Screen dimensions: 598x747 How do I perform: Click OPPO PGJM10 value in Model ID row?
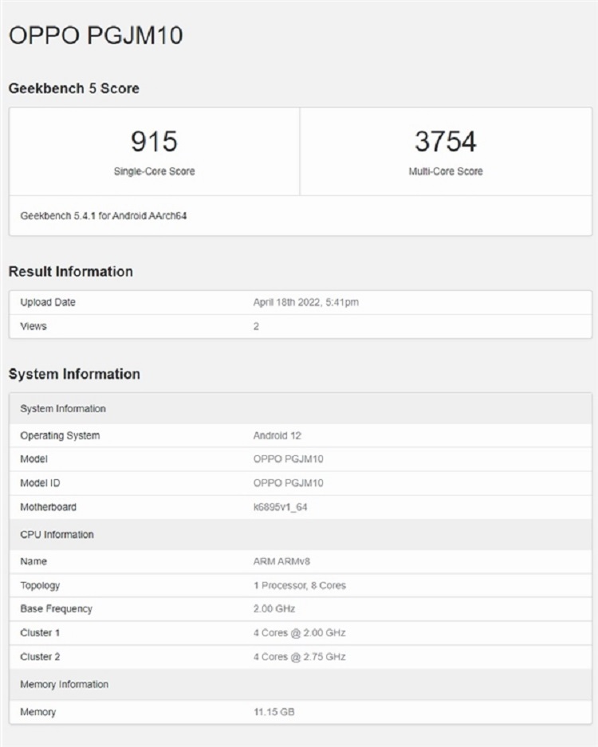pyautogui.click(x=289, y=483)
